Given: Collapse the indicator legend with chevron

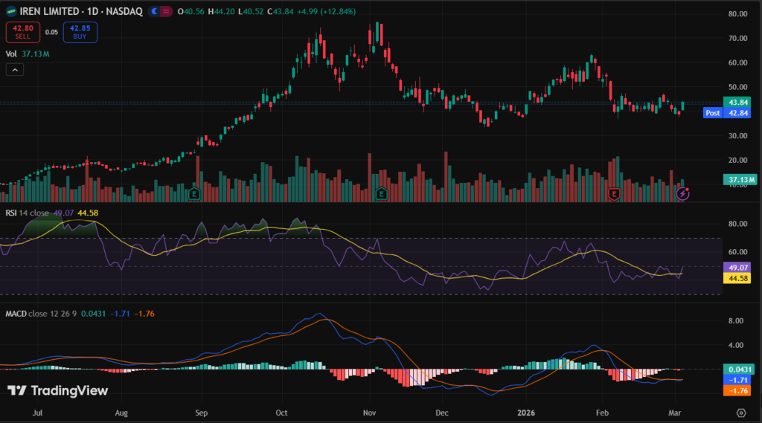Looking at the screenshot, I should pos(15,69).
